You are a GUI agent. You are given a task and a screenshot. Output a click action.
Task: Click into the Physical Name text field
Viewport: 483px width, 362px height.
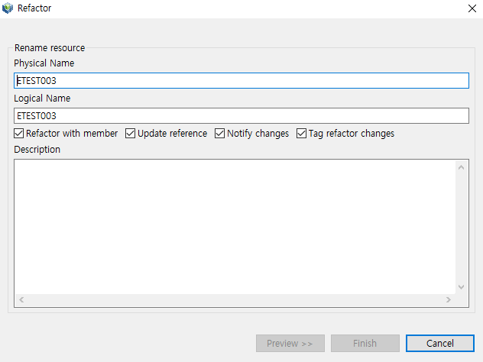241,81
